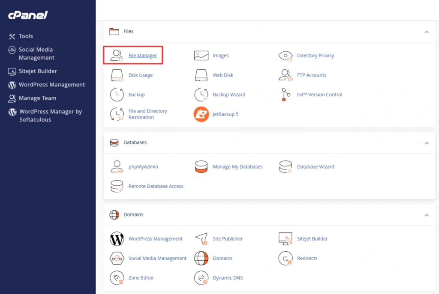Open the Zone Editor icon
Image resolution: width=439 pixels, height=294 pixels.
(x=117, y=278)
